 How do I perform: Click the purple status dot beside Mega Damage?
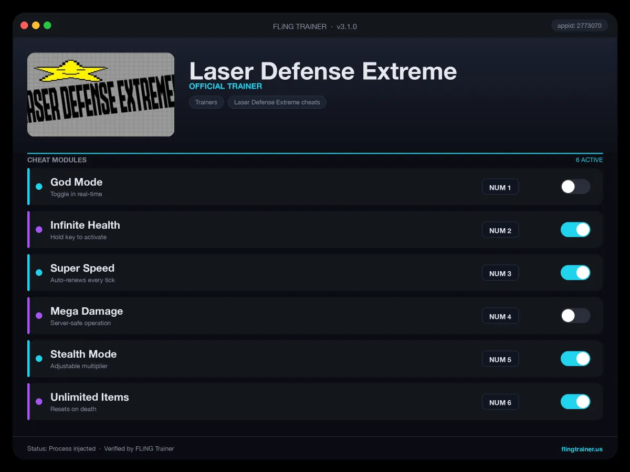[x=39, y=316]
